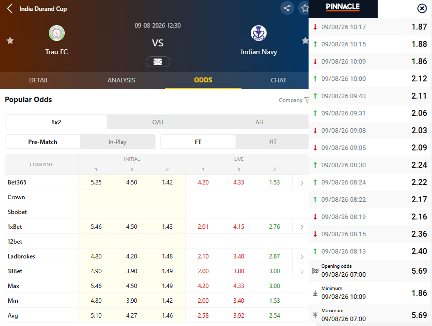This screenshot has height=326, width=432.
Task: Favorite Indian Navy with its star icon
Action: (305, 41)
